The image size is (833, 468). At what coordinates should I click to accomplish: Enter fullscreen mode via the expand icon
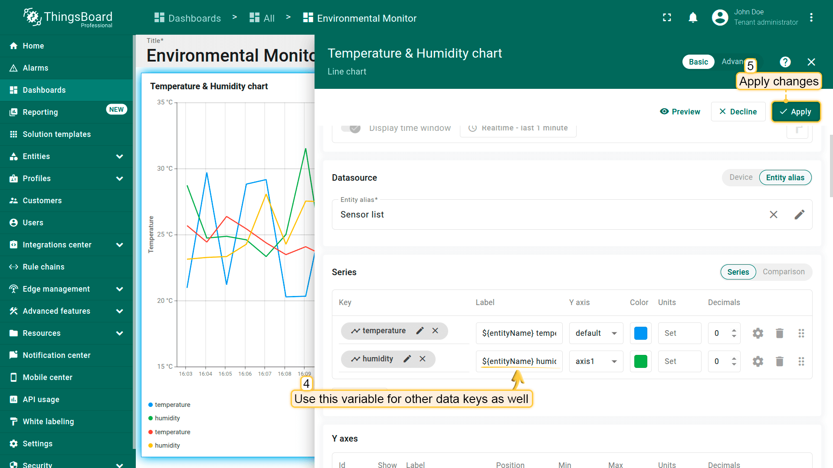coord(667,17)
